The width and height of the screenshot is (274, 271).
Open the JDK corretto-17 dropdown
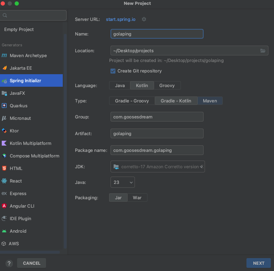point(158,167)
